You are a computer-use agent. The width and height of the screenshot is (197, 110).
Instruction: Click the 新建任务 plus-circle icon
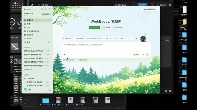click(25, 20)
